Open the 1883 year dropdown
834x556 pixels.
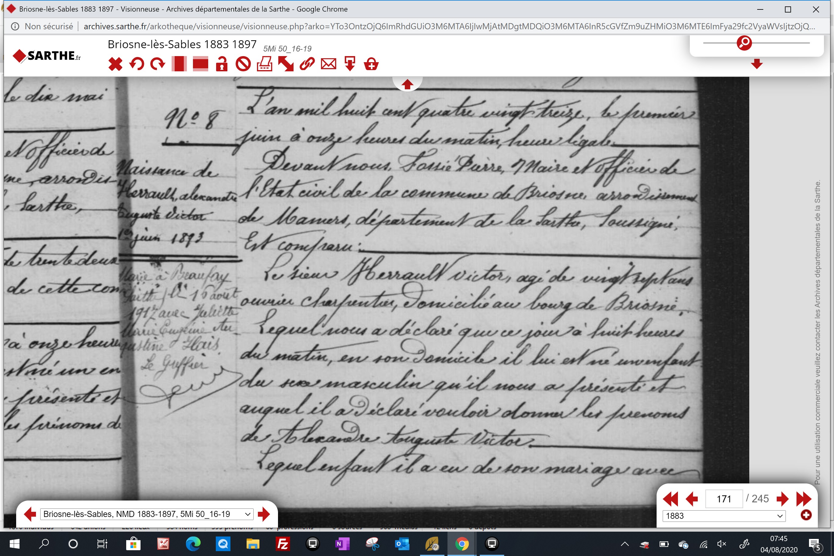click(x=724, y=515)
